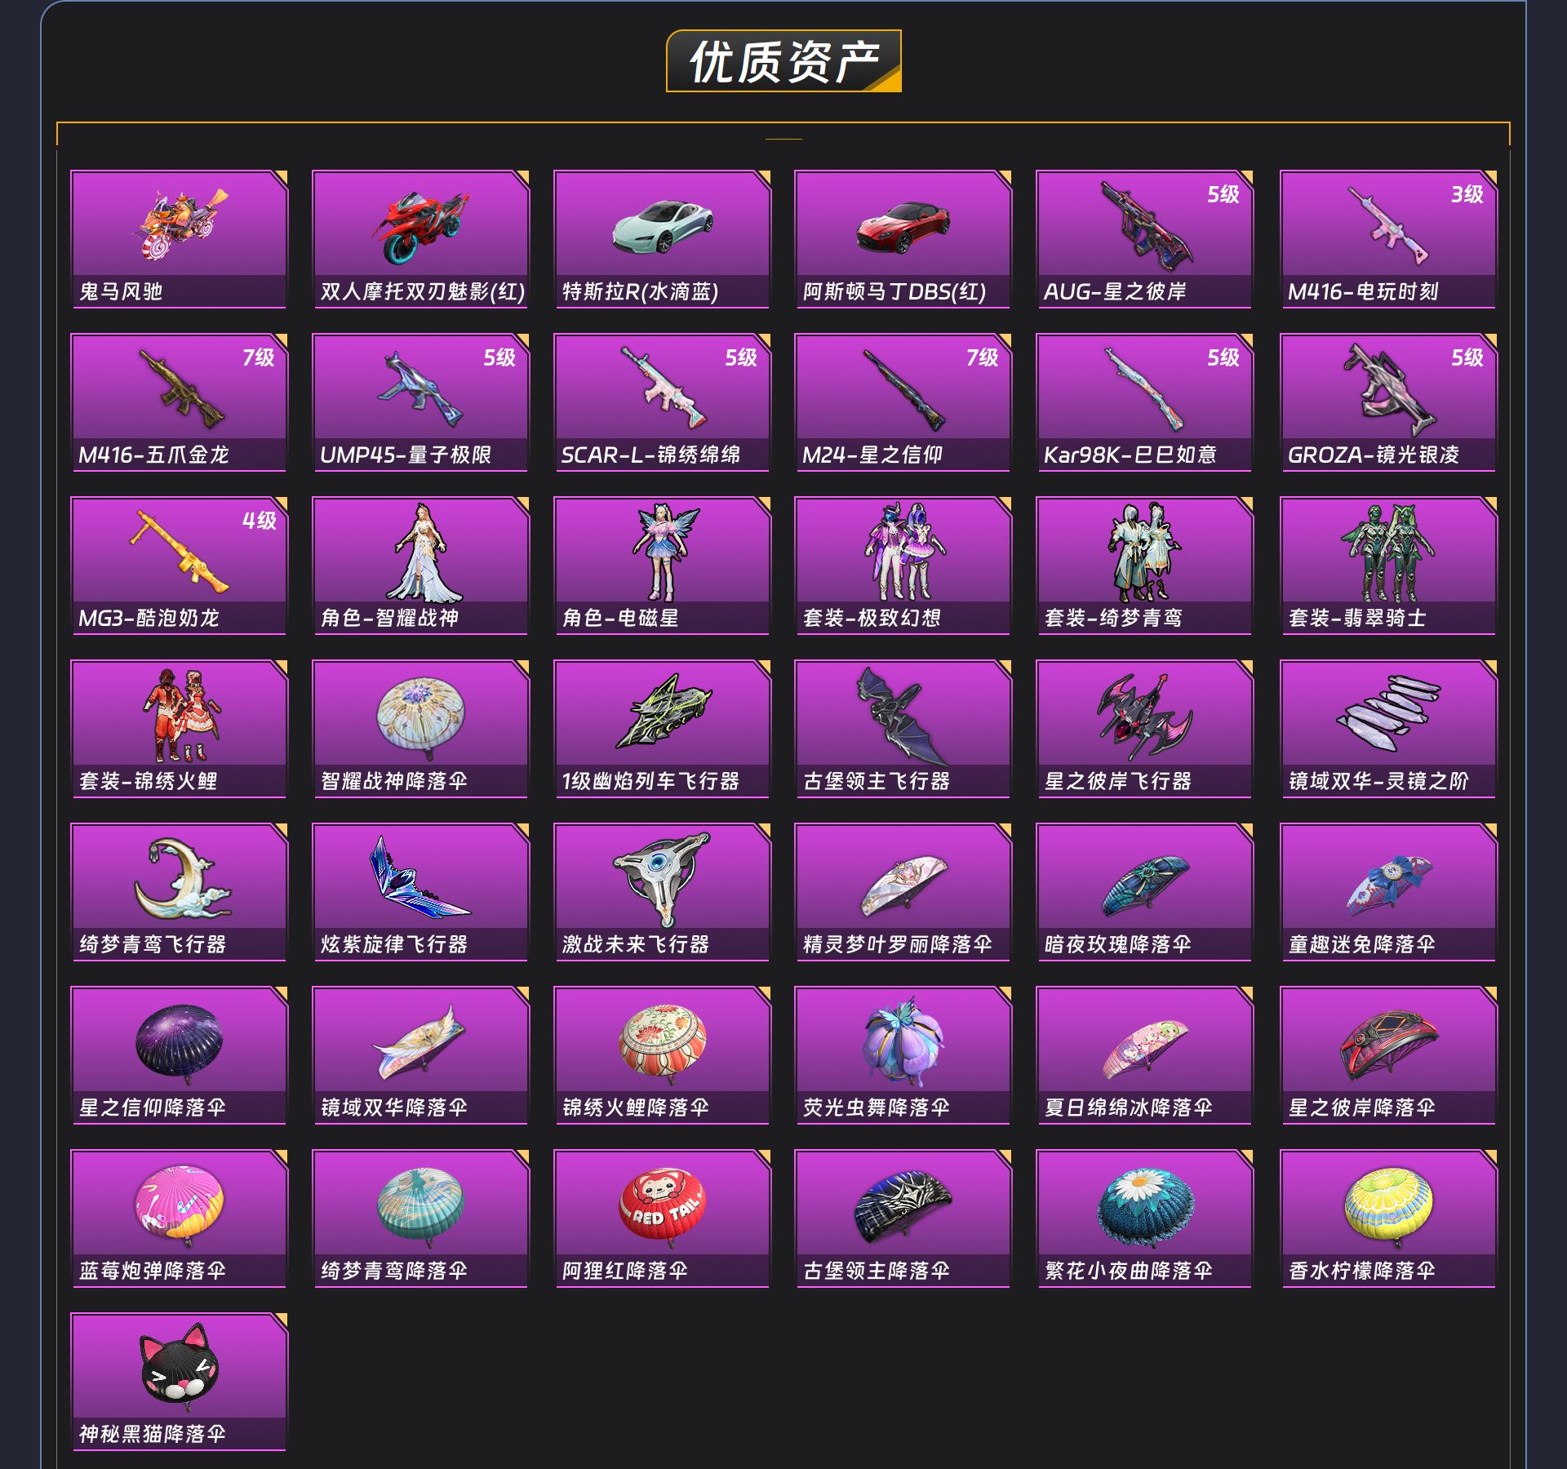Select the MG3-酷泡奶龙 golden gun
Image resolution: width=1567 pixels, height=1469 pixels.
(180, 566)
